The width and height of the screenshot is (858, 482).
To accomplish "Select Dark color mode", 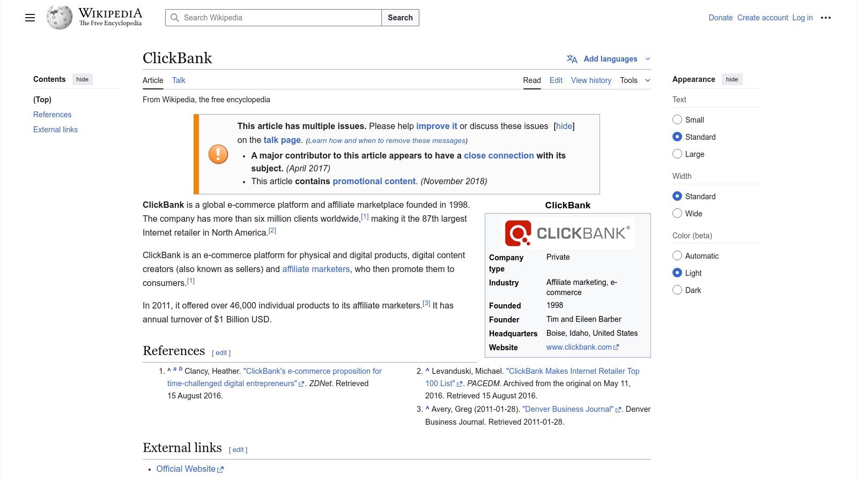I will point(677,290).
